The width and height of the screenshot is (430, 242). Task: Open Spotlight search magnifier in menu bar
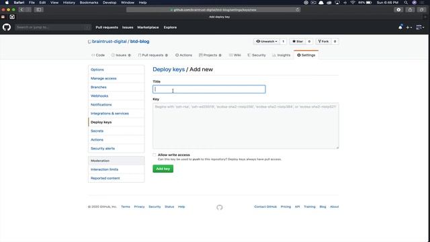pos(406,3)
